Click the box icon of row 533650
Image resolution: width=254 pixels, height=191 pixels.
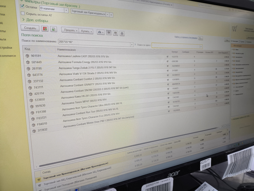(31, 100)
